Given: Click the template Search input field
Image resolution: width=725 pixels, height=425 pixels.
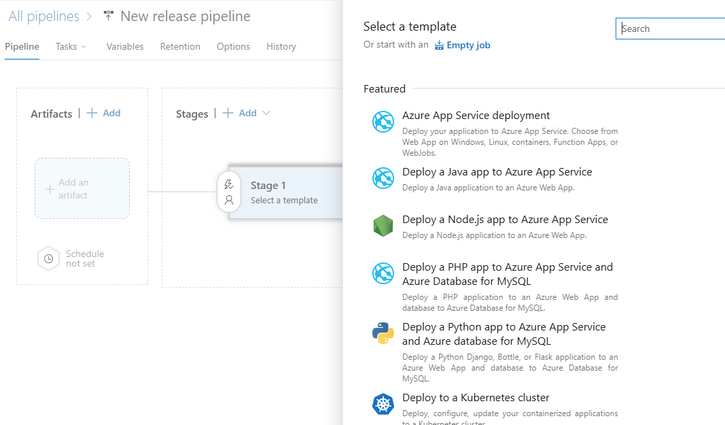Looking at the screenshot, I should [670, 29].
